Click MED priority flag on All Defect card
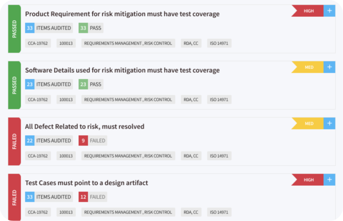343x221 pixels. point(308,123)
